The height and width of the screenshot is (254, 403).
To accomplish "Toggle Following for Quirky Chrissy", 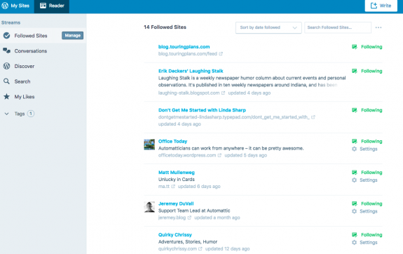I will [x=367, y=234].
